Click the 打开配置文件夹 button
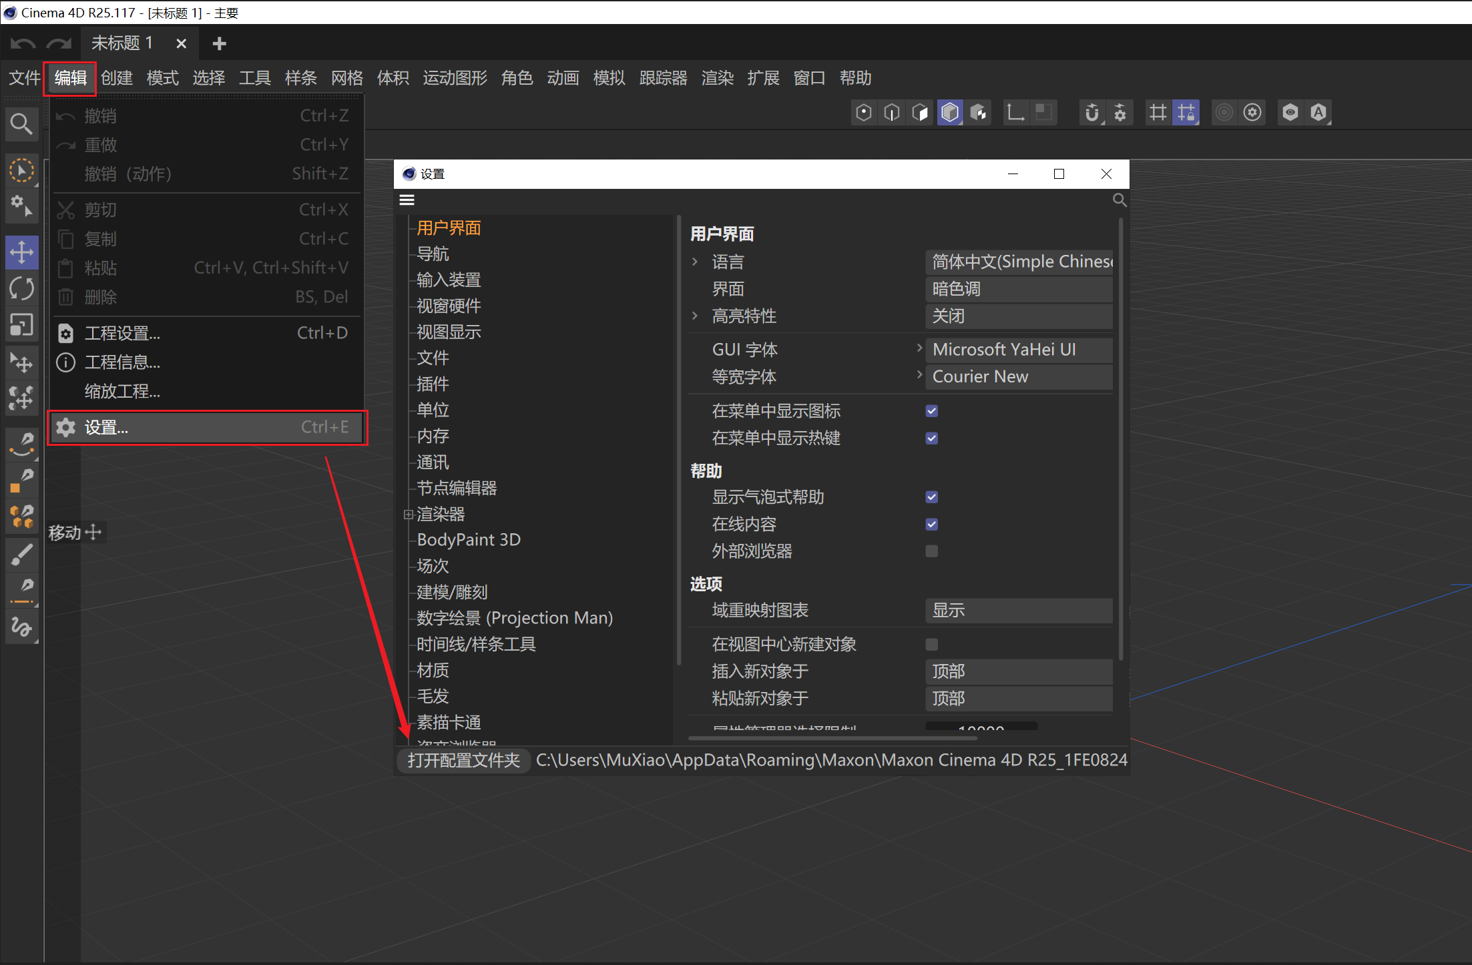This screenshot has height=965, width=1472. pos(463,760)
